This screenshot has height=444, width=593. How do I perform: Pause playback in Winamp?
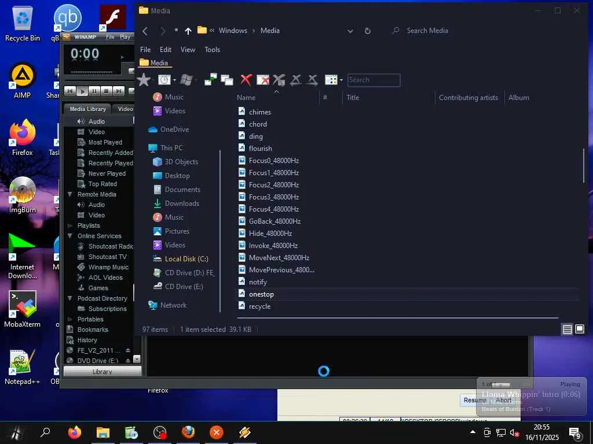94,91
